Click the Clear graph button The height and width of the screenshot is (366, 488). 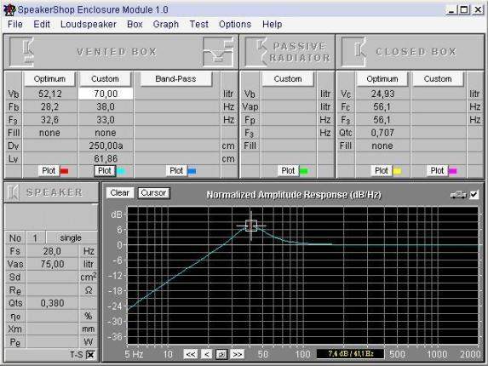[x=120, y=193]
